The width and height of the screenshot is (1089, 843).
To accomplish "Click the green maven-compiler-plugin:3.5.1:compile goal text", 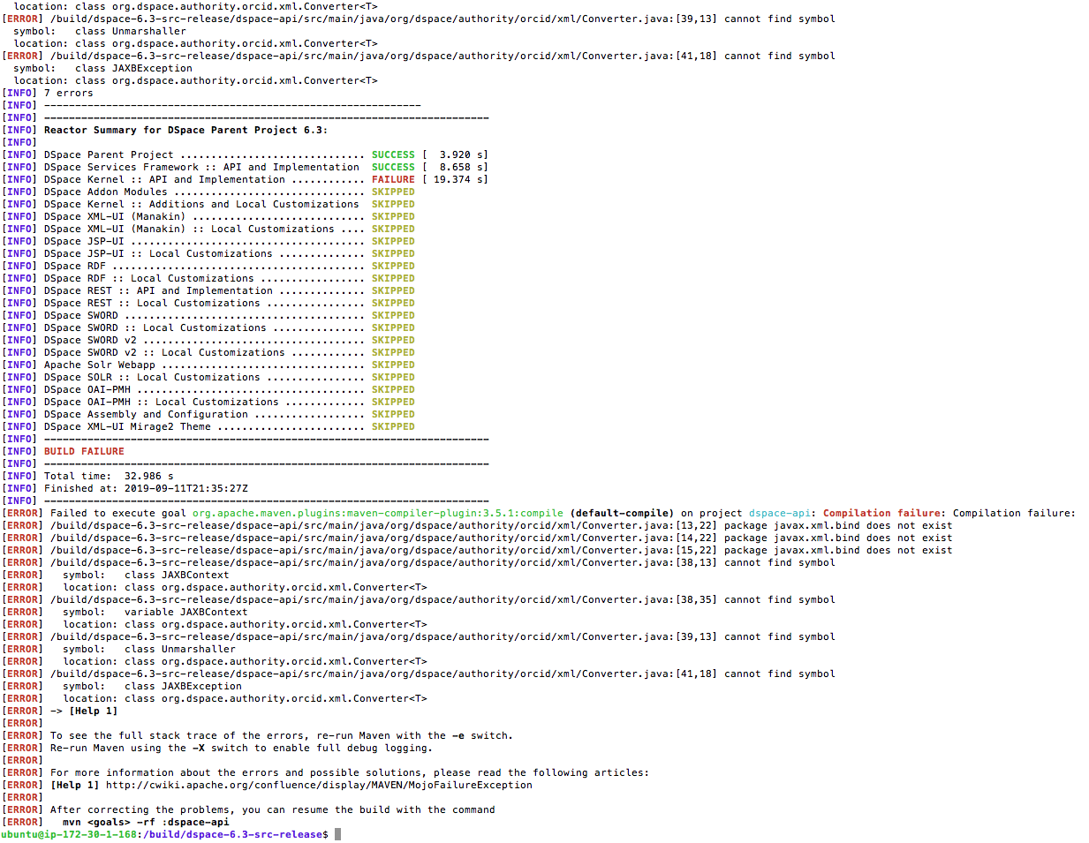I will coord(378,513).
